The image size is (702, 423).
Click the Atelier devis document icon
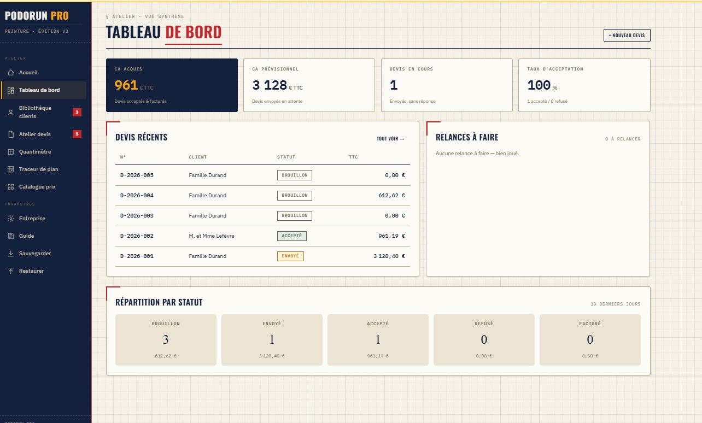(11, 134)
